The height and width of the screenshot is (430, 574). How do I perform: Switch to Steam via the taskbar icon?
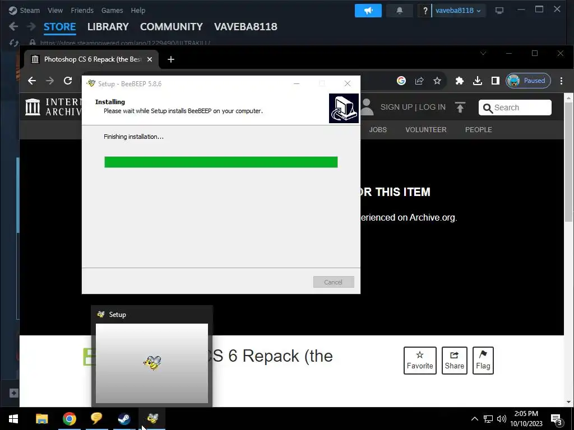point(124,418)
